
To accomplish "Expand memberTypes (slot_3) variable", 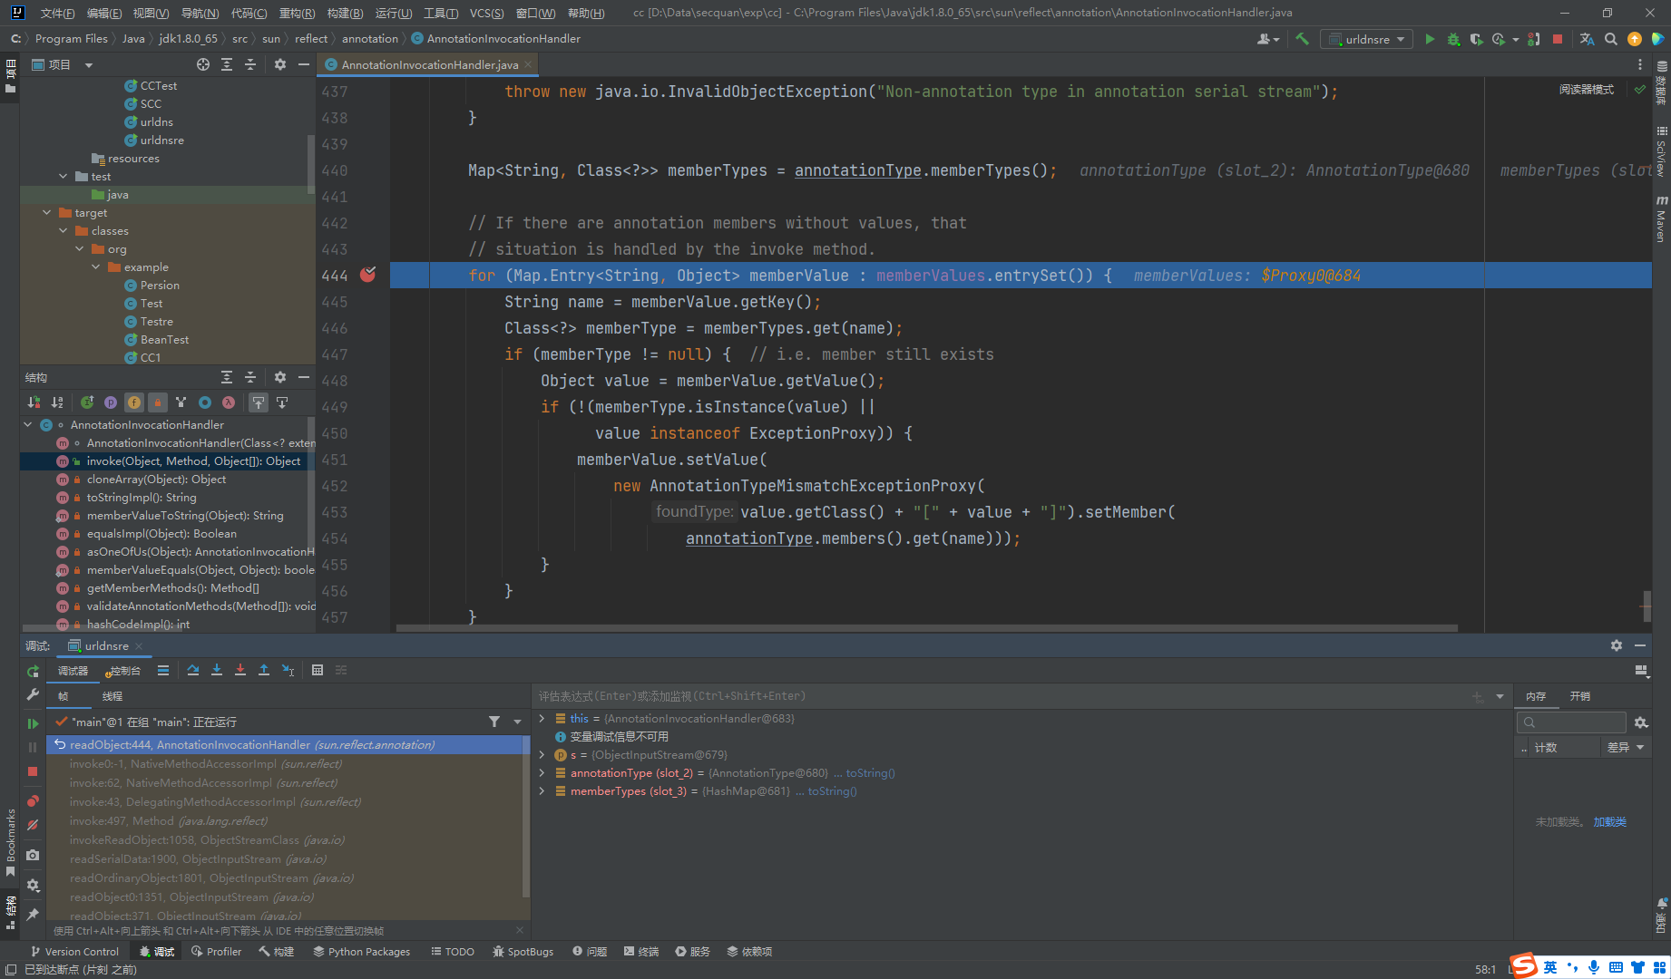I will pos(542,790).
